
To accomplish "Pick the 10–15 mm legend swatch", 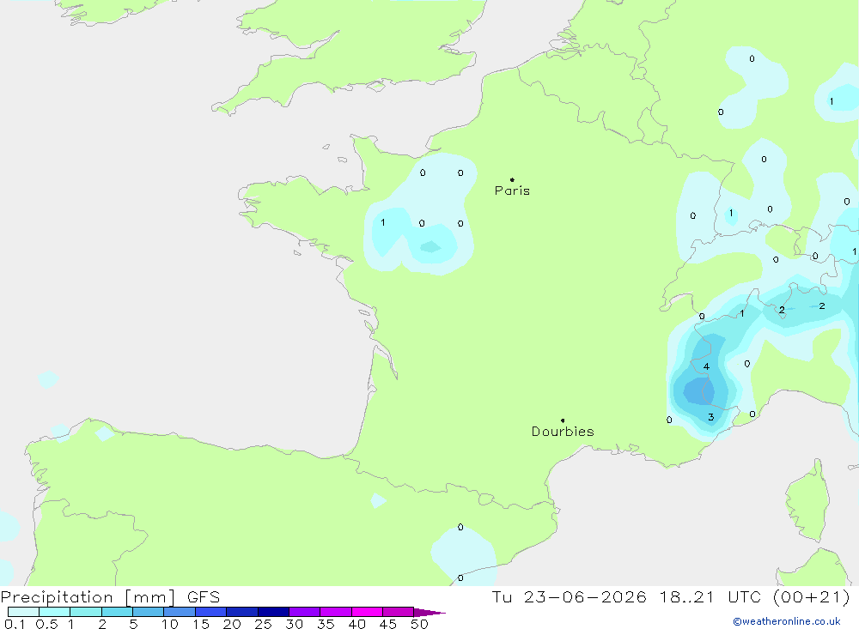I will (180, 612).
